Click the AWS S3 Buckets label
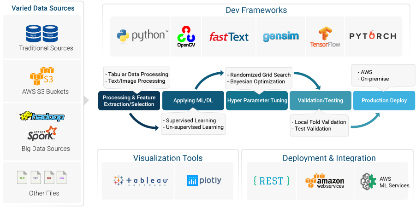 [x=45, y=92]
